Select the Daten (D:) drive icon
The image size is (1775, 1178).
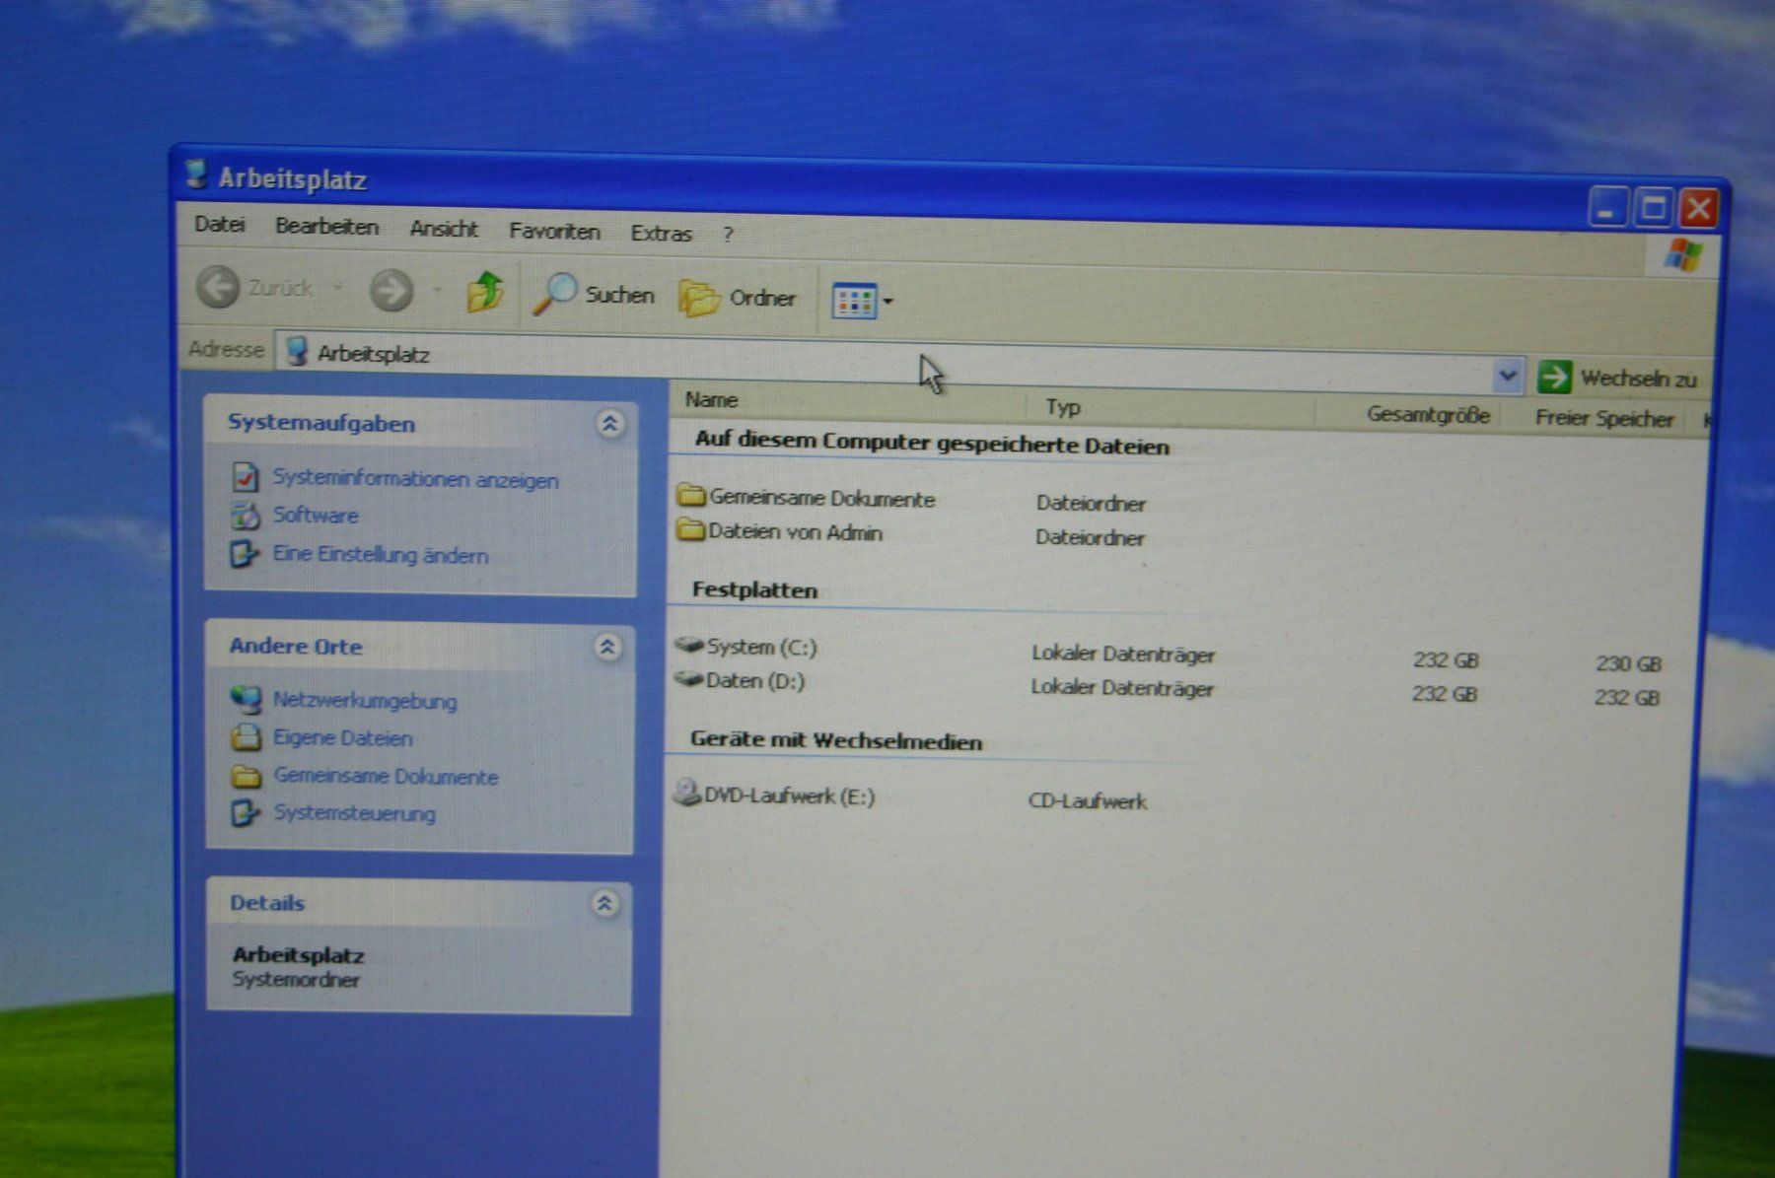tap(688, 678)
